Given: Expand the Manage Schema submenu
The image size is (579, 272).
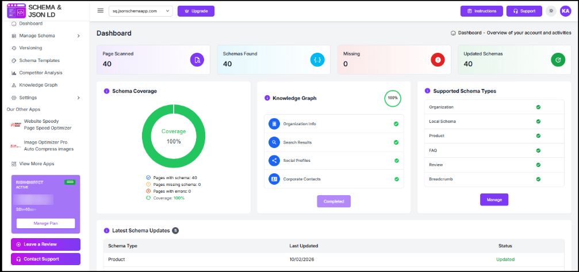Looking at the screenshot, I should coord(78,36).
